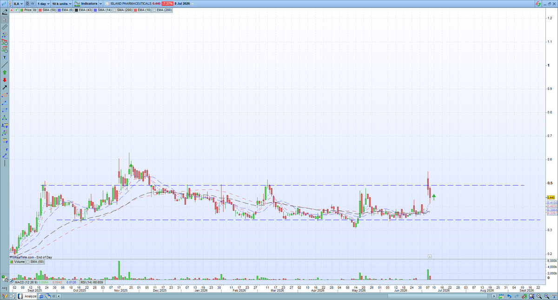The width and height of the screenshot is (558, 300).
Task: Toggle the SMA (50) price indicator
Action: click(x=47, y=10)
